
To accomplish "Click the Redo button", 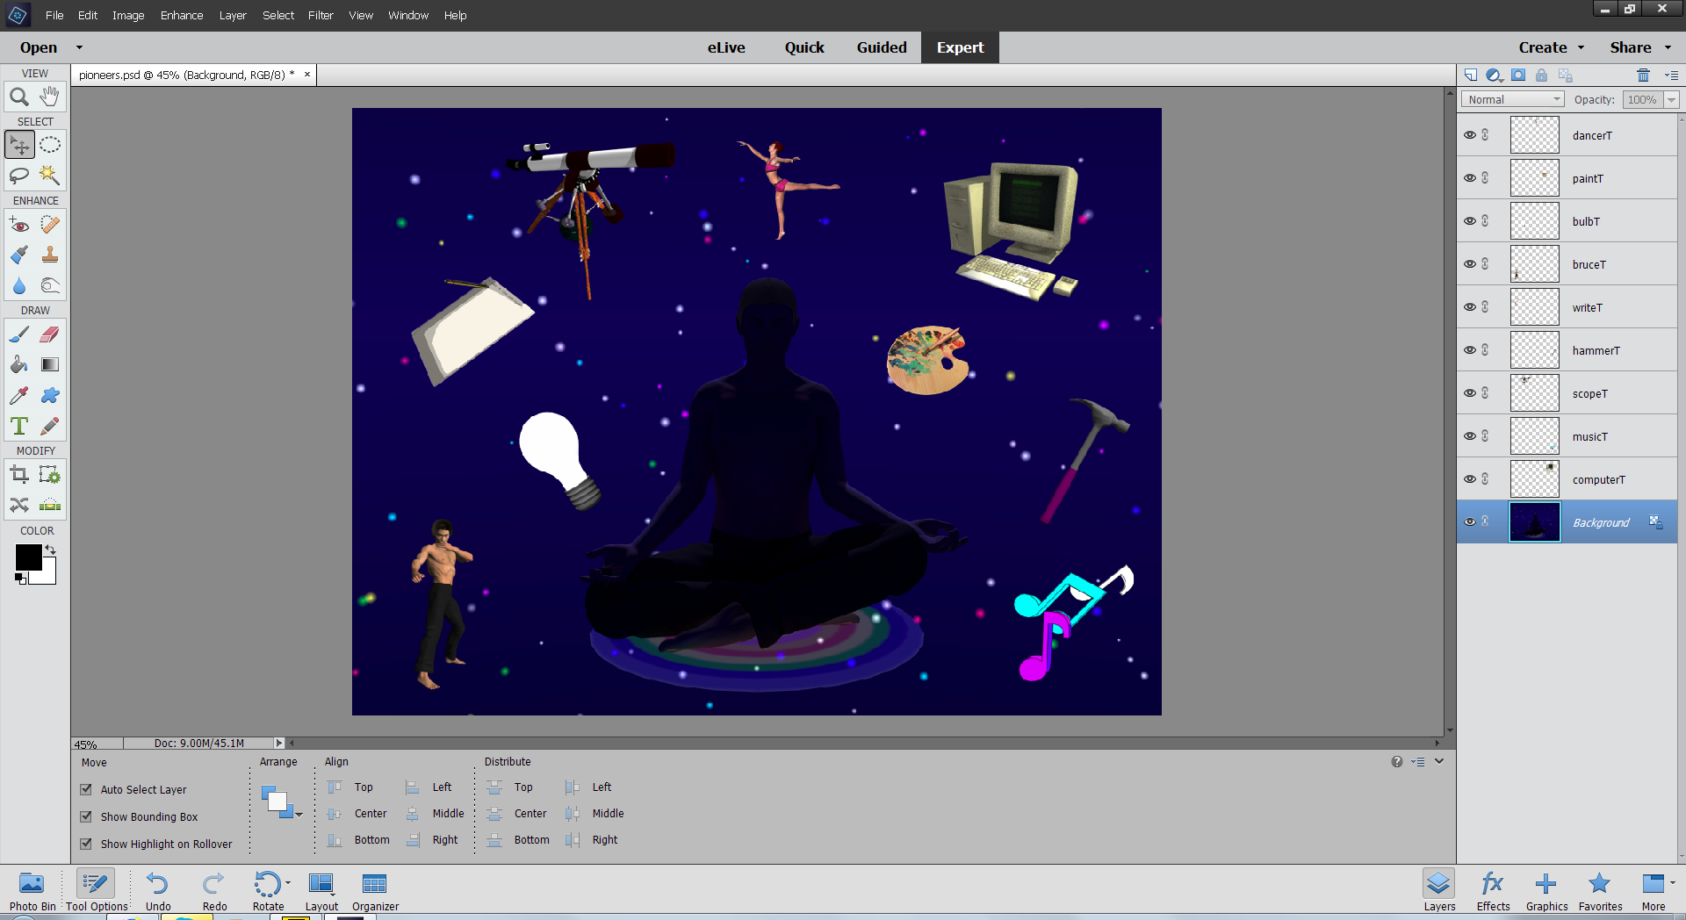I will click(x=214, y=890).
